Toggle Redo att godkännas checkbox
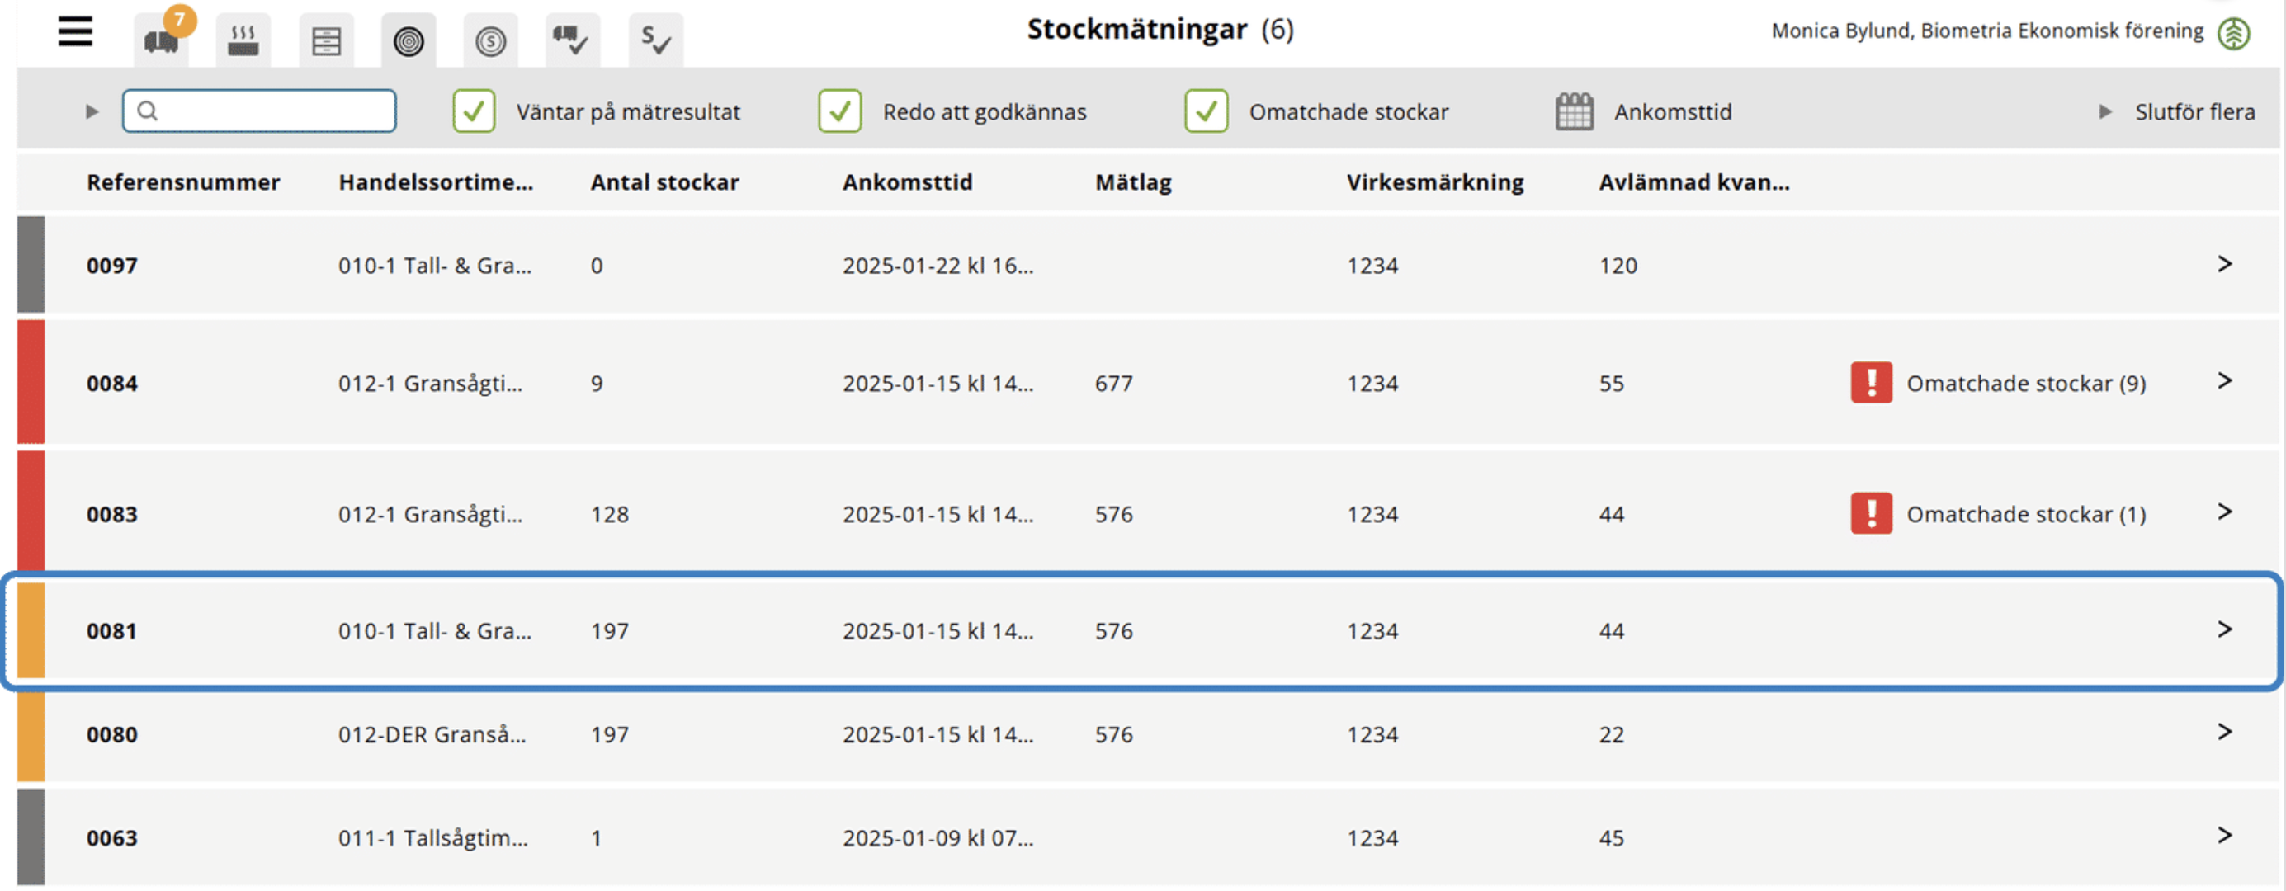This screenshot has height=891, width=2286. (839, 112)
